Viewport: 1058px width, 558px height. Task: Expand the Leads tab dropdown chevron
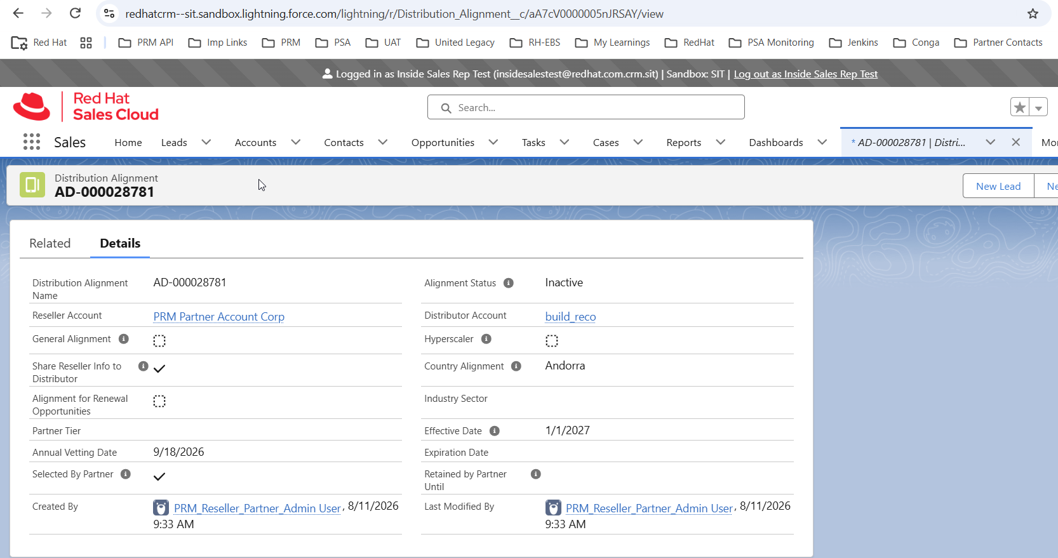[x=206, y=142]
